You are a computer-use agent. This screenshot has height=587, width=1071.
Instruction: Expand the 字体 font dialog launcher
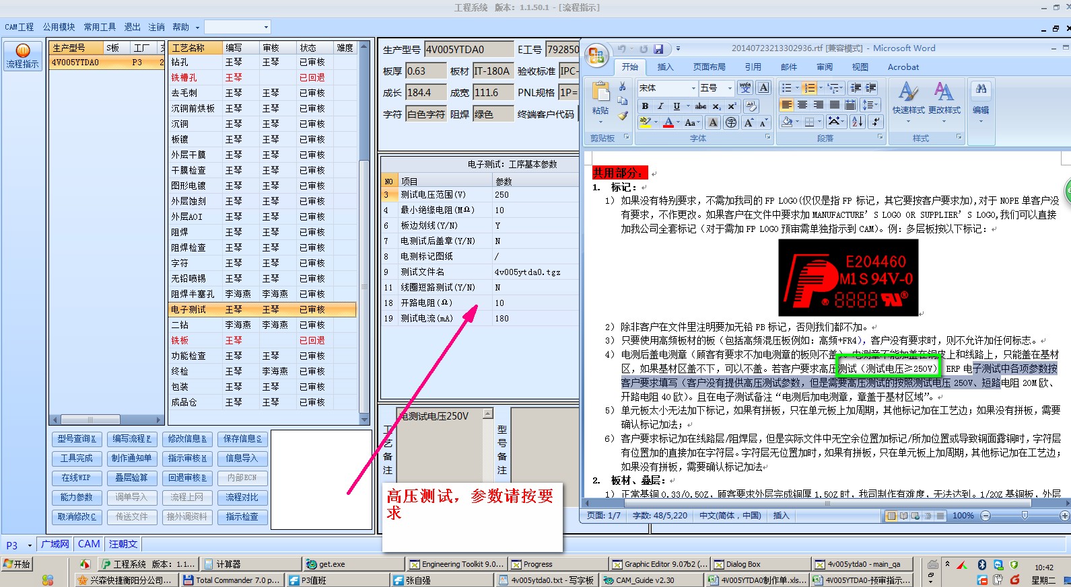pos(767,137)
